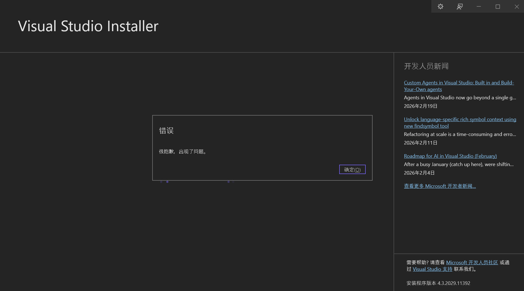Open the Unlock language-specific rich symbol context article
The image size is (524, 291).
coord(460,122)
